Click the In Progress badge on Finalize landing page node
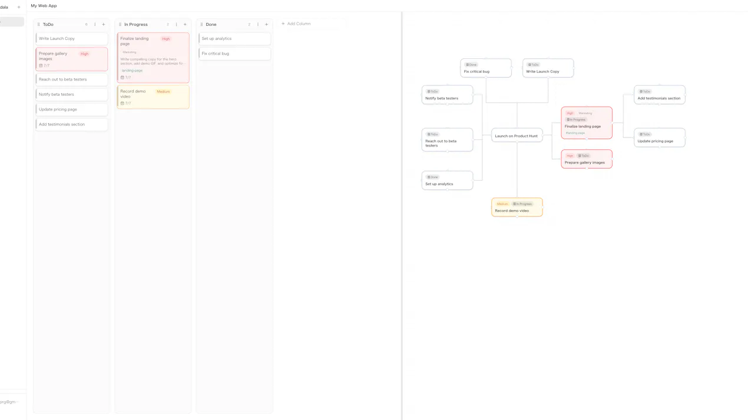748x420 pixels. tap(576, 119)
